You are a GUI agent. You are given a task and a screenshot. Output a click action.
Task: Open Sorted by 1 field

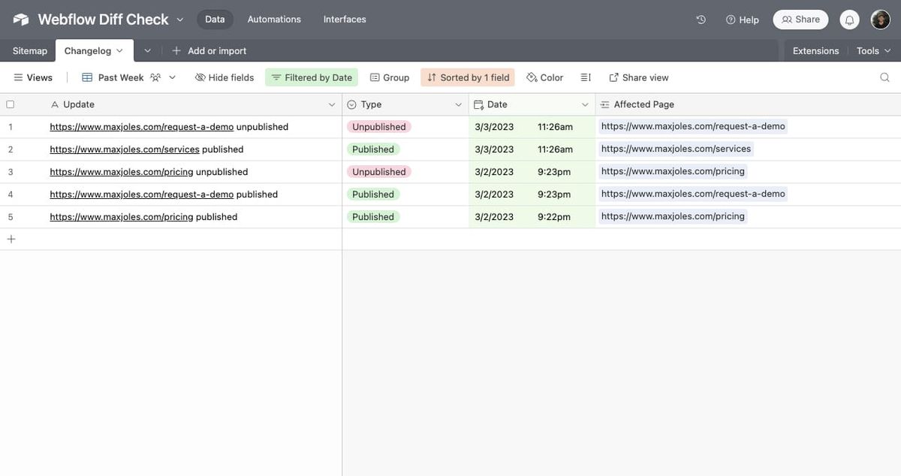pos(468,77)
